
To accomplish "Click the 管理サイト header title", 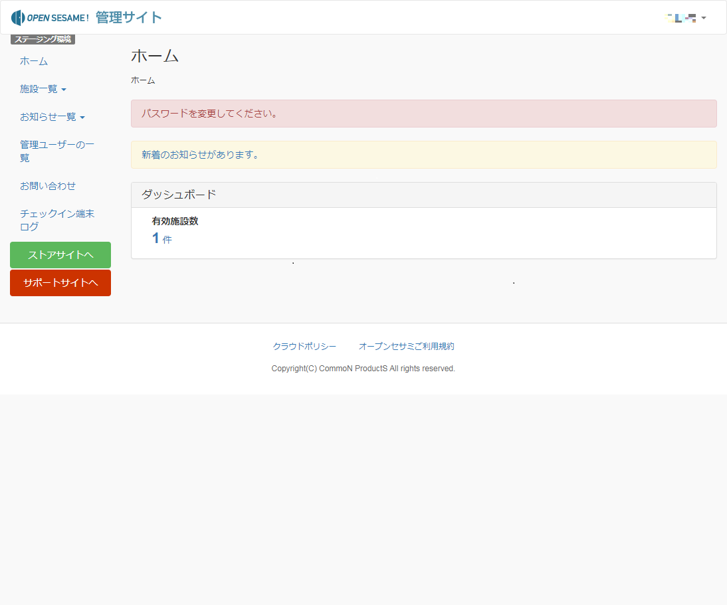I will click(x=128, y=18).
